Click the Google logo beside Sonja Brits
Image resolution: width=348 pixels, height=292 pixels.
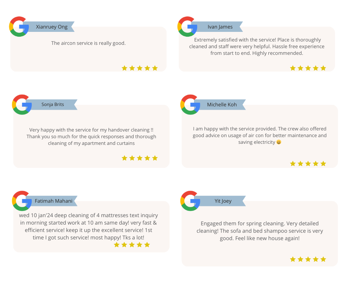point(22,104)
